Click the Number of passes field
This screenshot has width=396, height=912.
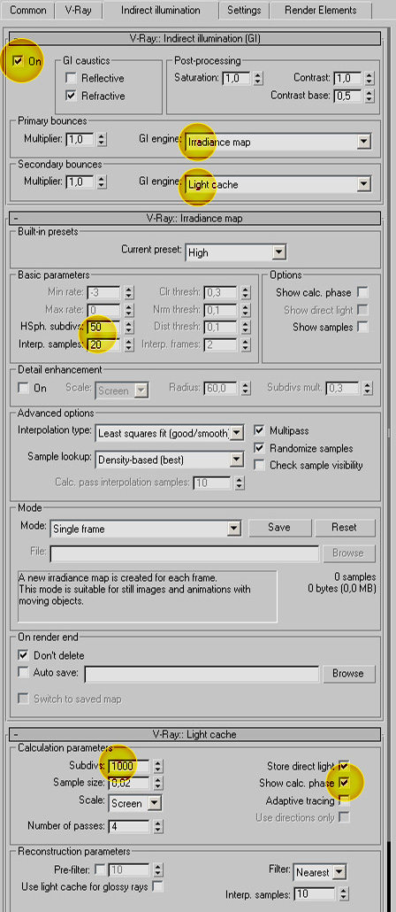128,826
